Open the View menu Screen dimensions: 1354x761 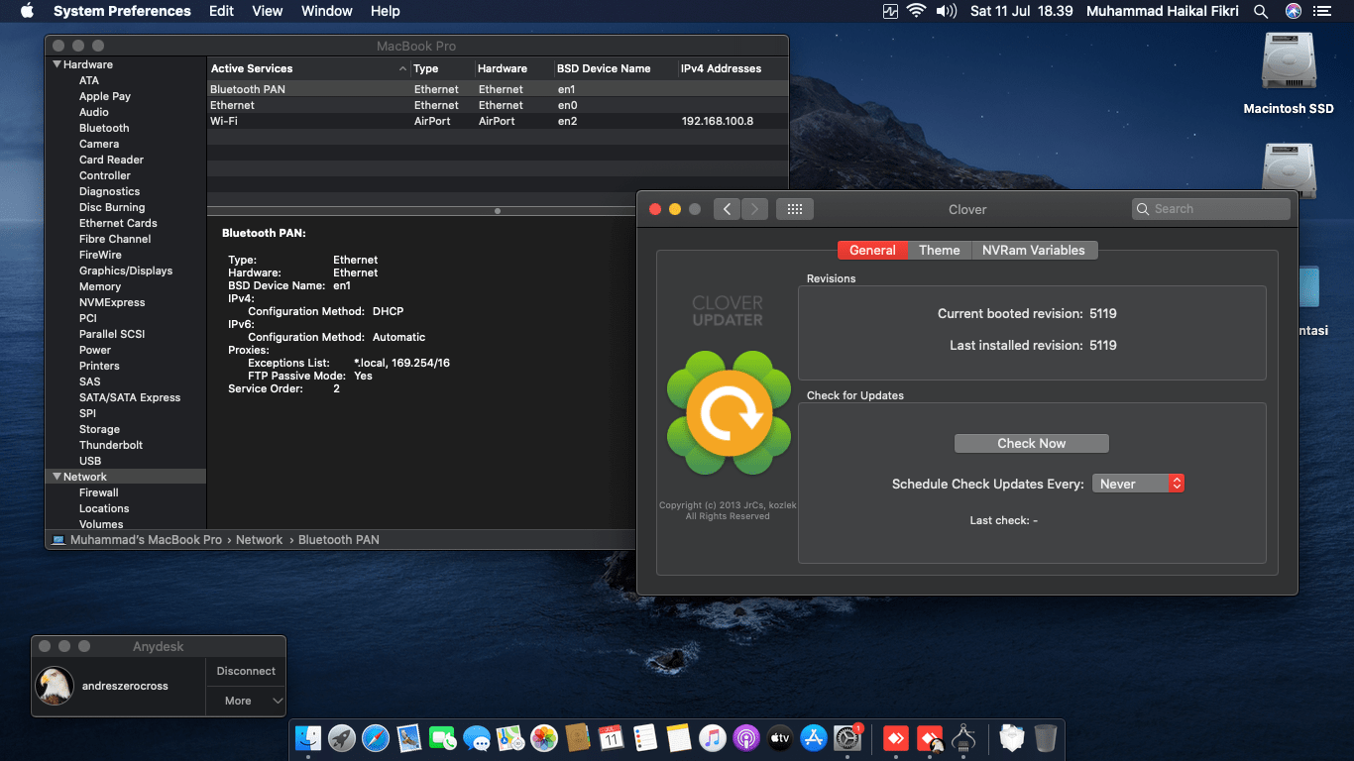[268, 11]
